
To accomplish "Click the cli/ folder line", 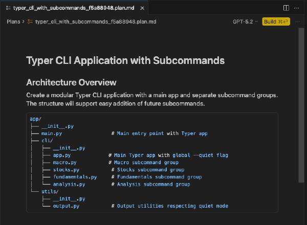I will pos(47,141).
